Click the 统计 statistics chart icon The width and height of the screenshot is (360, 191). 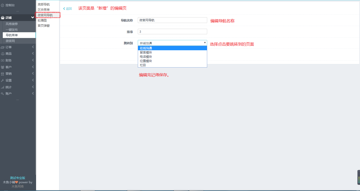point(3,87)
